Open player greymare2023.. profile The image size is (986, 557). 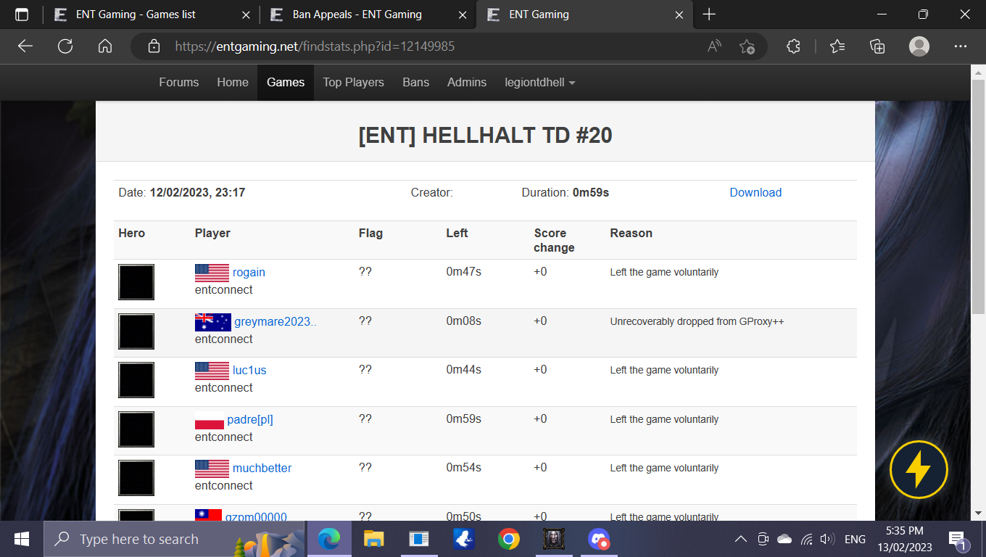click(275, 321)
